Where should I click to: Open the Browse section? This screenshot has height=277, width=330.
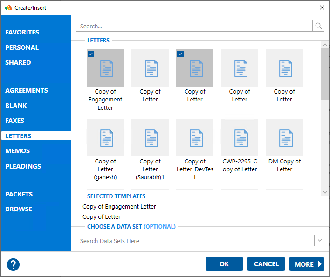tap(19, 209)
